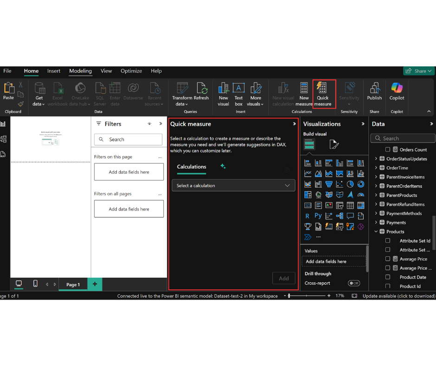436x366 pixels.
Task: Open Format visual pane icon
Action: (334, 144)
